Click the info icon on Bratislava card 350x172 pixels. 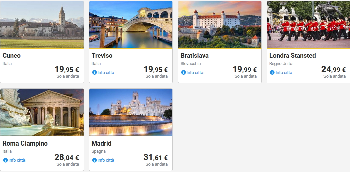[x=183, y=73]
